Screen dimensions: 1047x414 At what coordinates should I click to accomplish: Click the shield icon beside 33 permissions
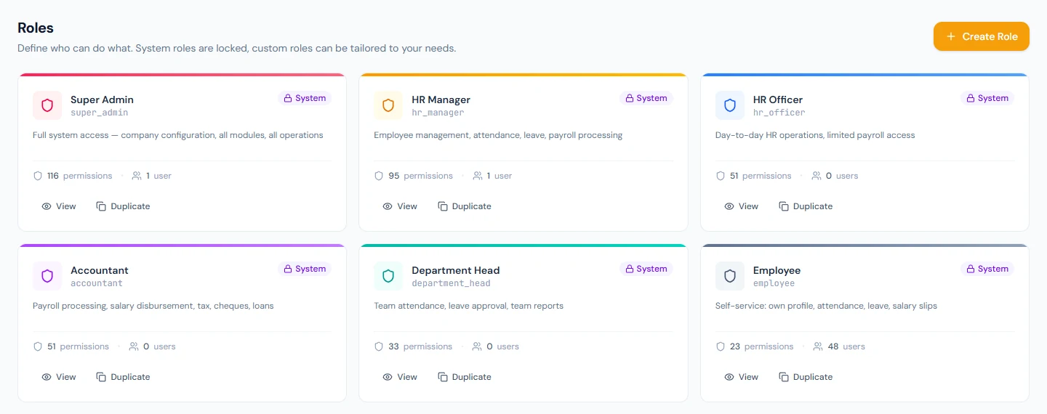coord(379,346)
